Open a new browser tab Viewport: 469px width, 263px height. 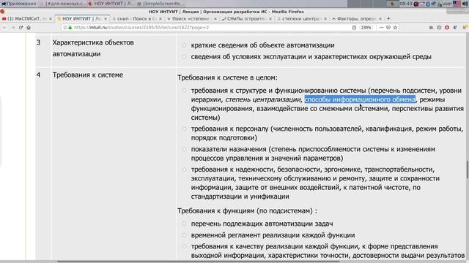(x=388, y=18)
